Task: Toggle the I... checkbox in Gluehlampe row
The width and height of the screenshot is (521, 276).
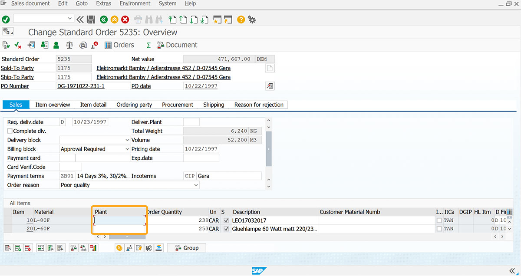Action: click(x=439, y=228)
